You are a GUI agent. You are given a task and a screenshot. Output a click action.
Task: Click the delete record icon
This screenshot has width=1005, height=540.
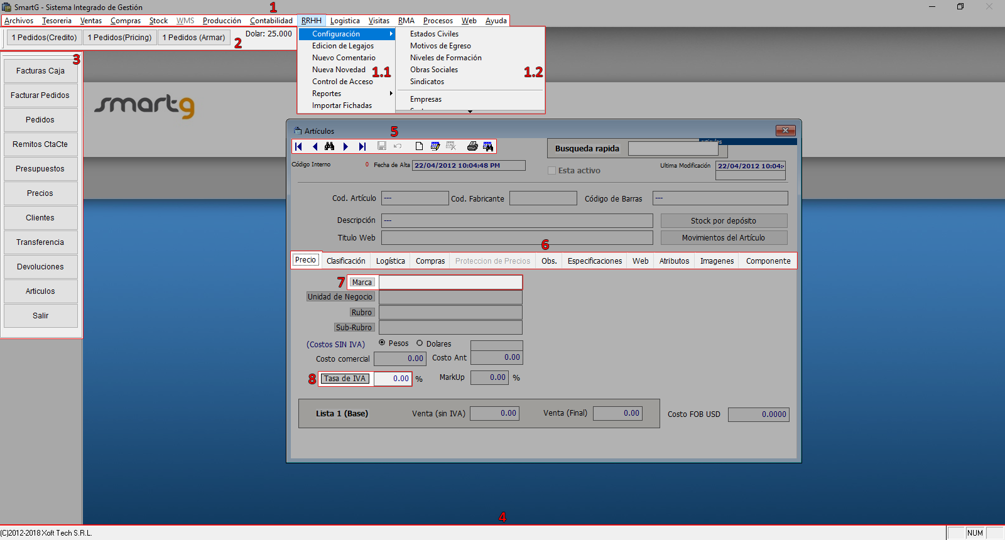click(451, 146)
